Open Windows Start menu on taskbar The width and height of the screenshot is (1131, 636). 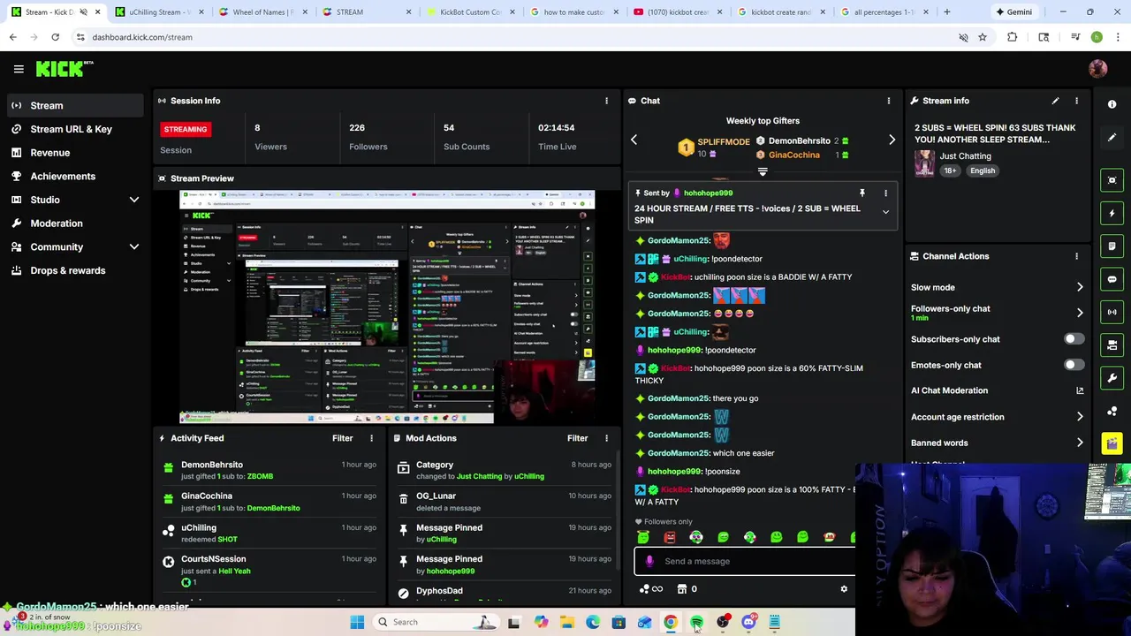click(357, 622)
